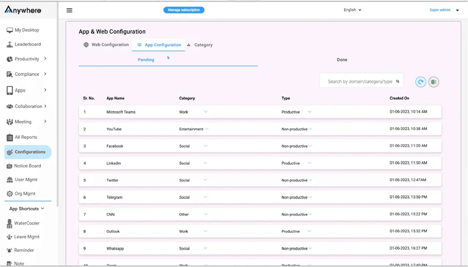
Task: Expand the Meeting submenu arrow
Action: click(45, 122)
